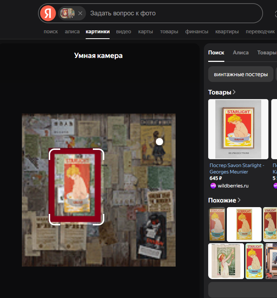Open 'товары' in top navigation
The height and width of the screenshot is (298, 277).
click(x=169, y=31)
